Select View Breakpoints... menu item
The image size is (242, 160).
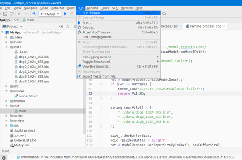coord(118,66)
